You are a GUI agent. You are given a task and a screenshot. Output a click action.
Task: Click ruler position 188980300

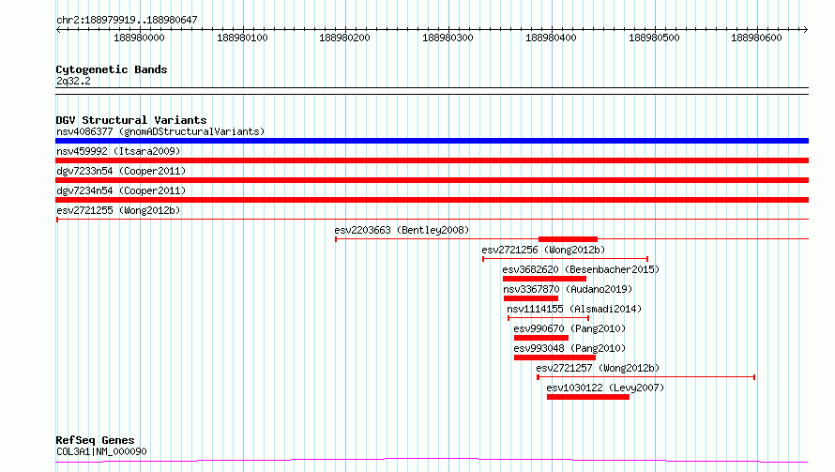tap(448, 38)
